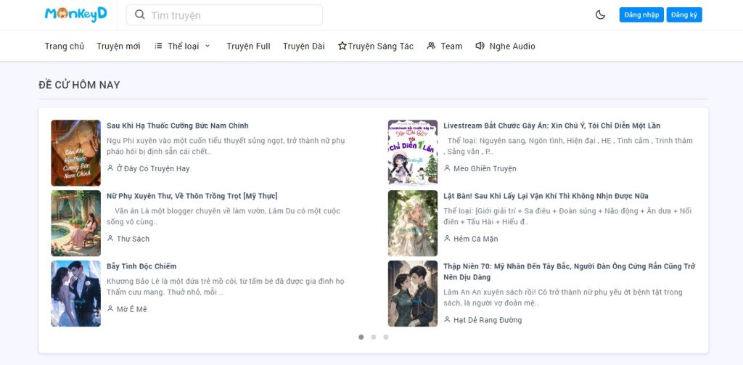Select the second carousel dot
The height and width of the screenshot is (365, 743).
[x=373, y=337]
